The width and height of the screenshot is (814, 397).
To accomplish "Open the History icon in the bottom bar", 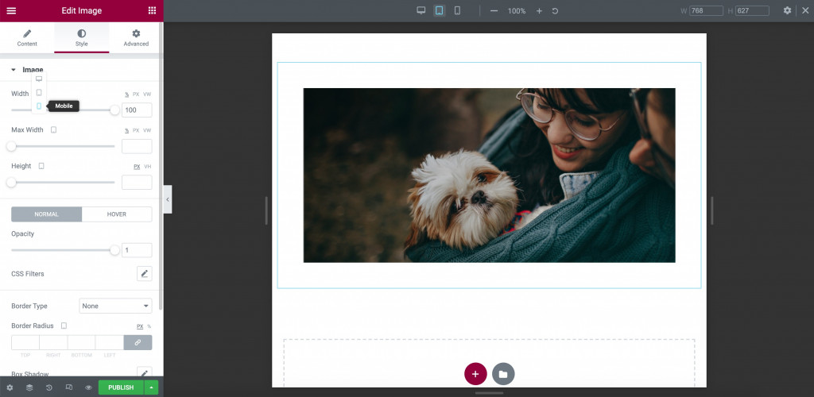I will click(48, 387).
